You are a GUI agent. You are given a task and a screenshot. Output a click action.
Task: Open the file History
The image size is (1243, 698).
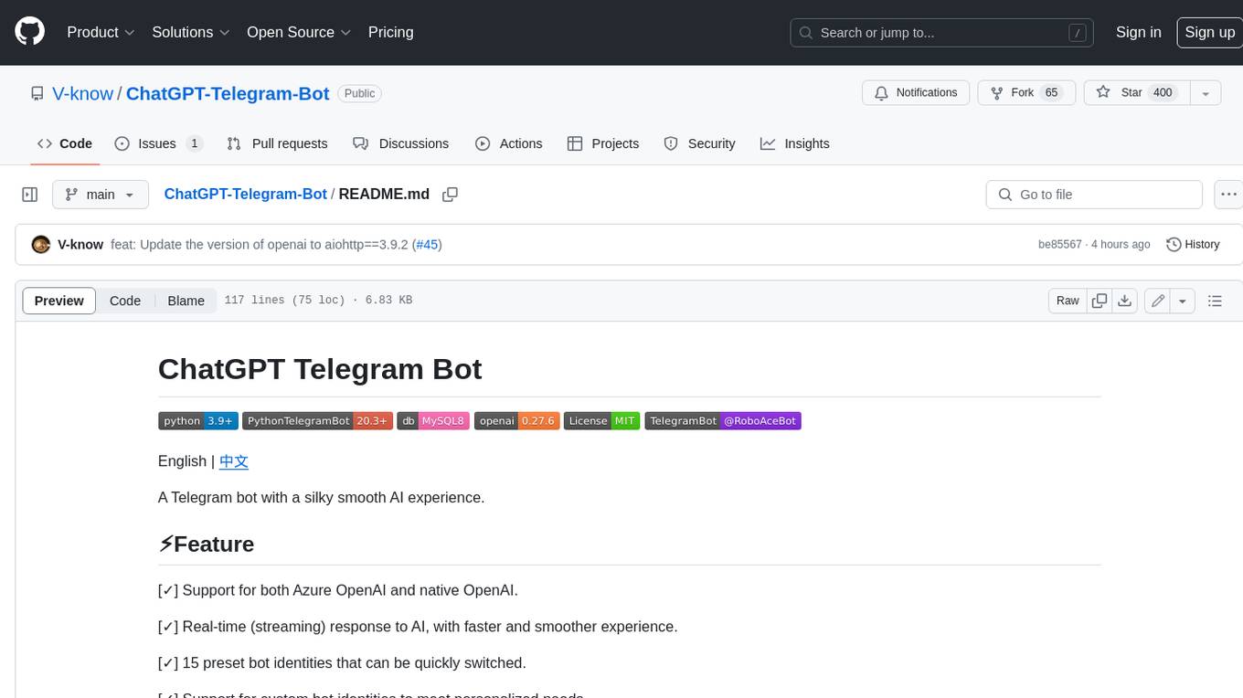[x=1194, y=245]
